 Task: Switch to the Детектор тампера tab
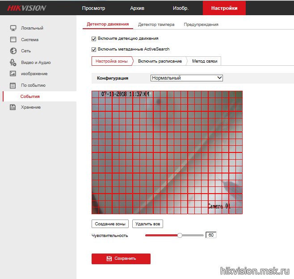pyautogui.click(x=156, y=25)
